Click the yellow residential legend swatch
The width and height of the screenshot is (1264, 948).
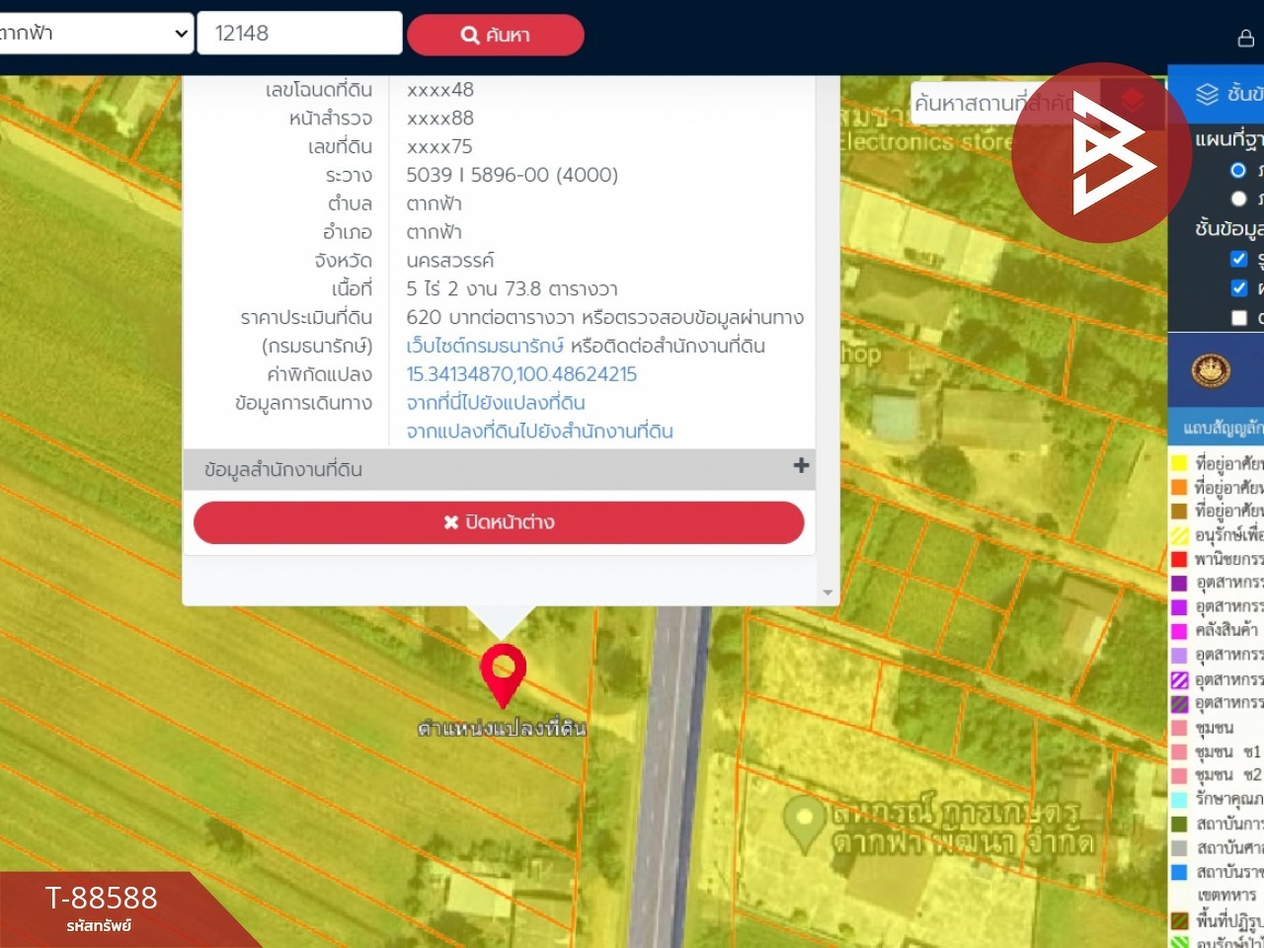point(1179,463)
